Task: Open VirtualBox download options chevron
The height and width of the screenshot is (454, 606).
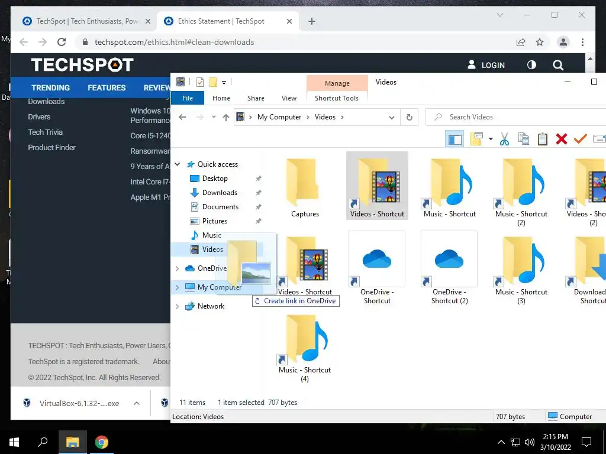Action: click(x=137, y=403)
